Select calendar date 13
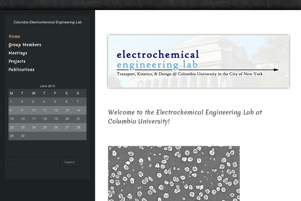The height and width of the screenshot is (201, 301). (67, 111)
